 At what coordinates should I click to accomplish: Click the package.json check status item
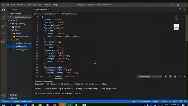point(25,101)
